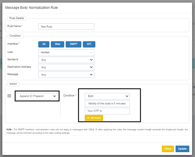Viewport: 195px width, 157px height.
Task: Open the Condition dropdown set to Both
Action: [107, 96]
